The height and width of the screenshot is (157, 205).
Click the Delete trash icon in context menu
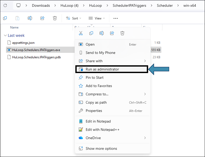point(122,33)
